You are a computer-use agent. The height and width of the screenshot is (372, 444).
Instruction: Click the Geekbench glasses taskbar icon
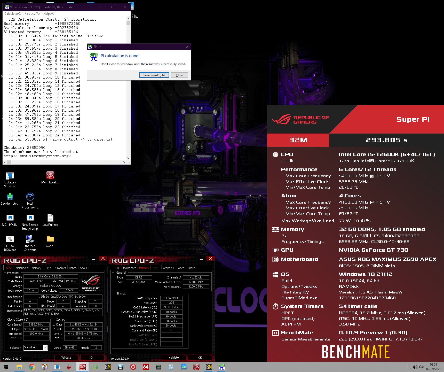(x=184, y=367)
